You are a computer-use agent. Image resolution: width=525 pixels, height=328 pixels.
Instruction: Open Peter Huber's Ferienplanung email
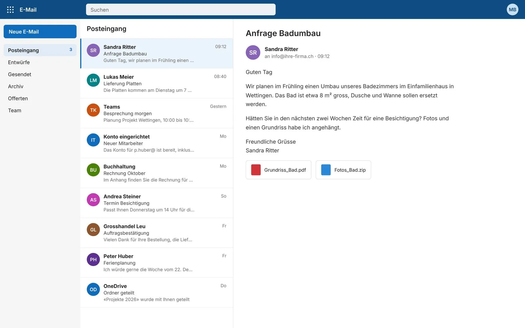tap(157, 262)
